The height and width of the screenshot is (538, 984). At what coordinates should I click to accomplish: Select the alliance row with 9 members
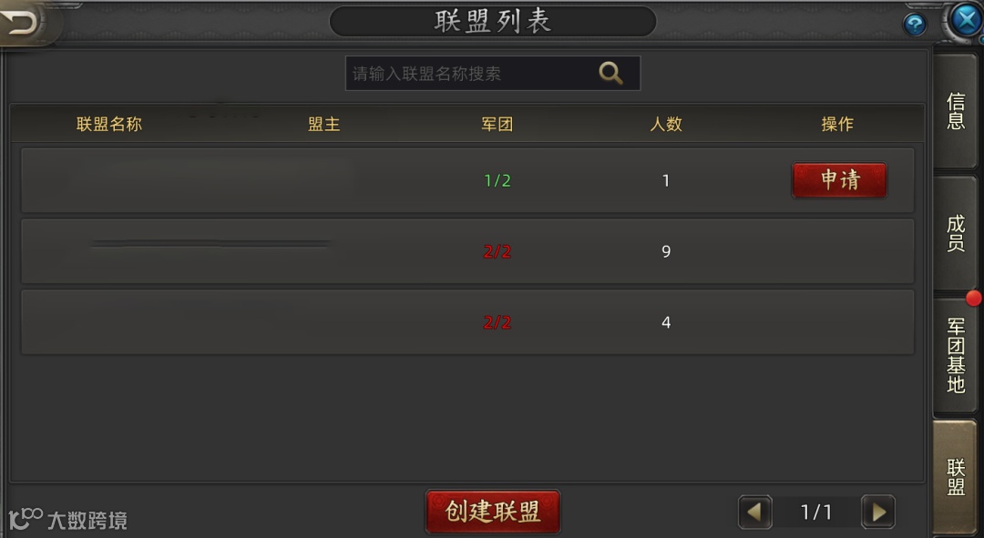point(467,251)
